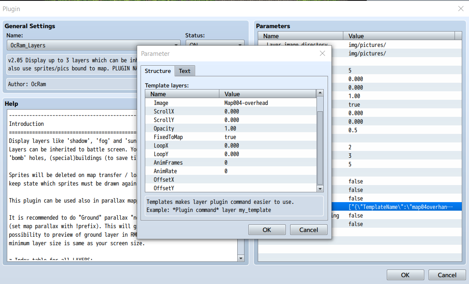Select the AnimRate row
469x284 pixels.
230,171
